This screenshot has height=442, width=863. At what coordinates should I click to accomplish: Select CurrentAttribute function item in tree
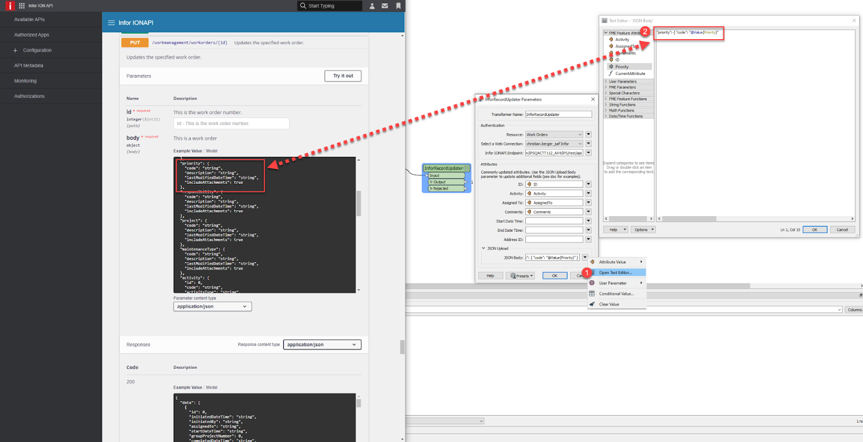629,73
